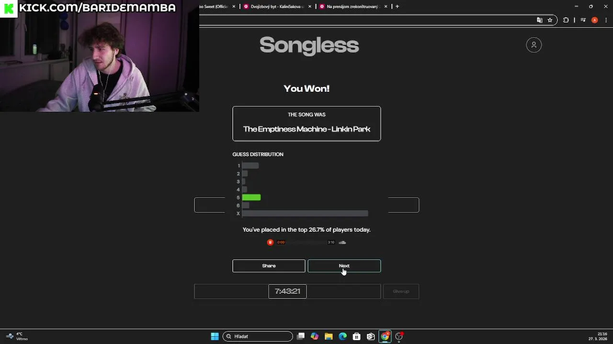Click the top 26.7% placement text
Viewport: 613px width, 344px height.
click(306, 230)
